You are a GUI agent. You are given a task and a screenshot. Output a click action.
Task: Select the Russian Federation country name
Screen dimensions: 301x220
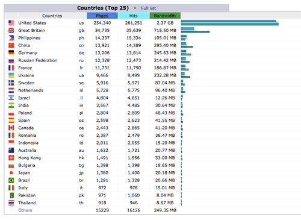(38, 60)
